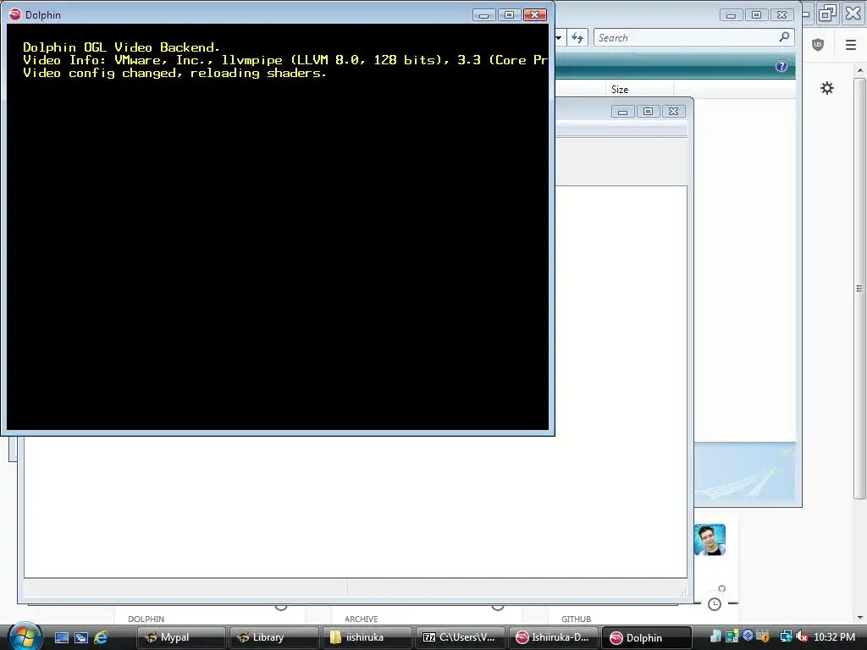The width and height of the screenshot is (867, 650).
Task: Switch to Ishiiruka-D... taskbar button
Action: (553, 637)
